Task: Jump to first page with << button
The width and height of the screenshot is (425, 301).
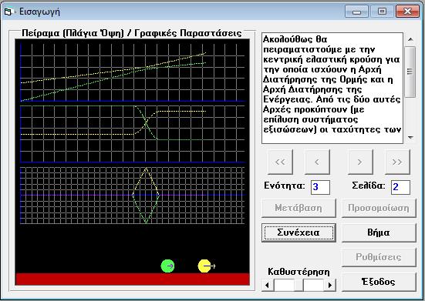Action: [280, 162]
